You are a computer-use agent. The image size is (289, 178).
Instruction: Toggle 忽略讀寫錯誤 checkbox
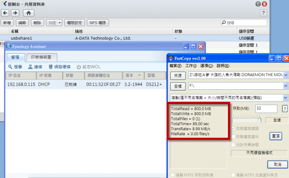pos(233,128)
